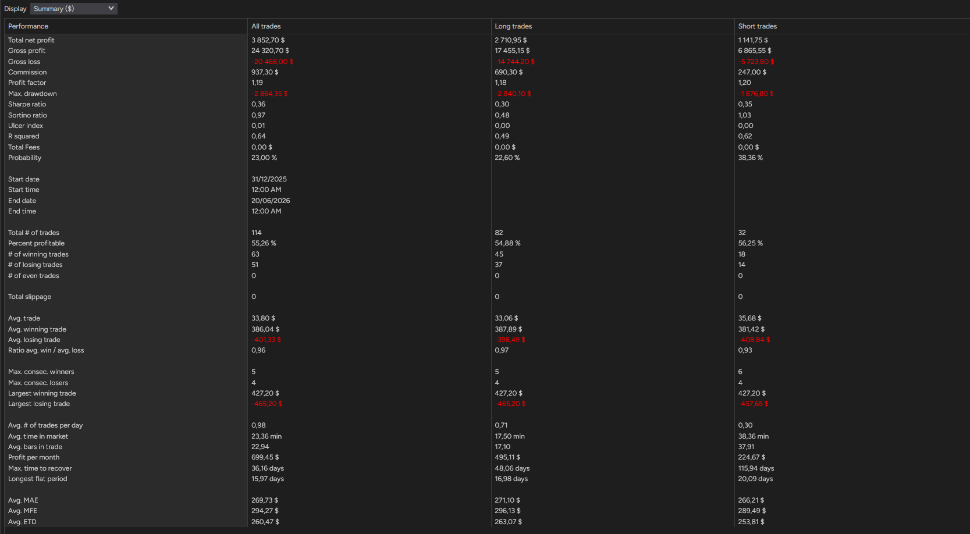Select the R squared row label
Viewport: 970px width, 534px height.
(24, 136)
